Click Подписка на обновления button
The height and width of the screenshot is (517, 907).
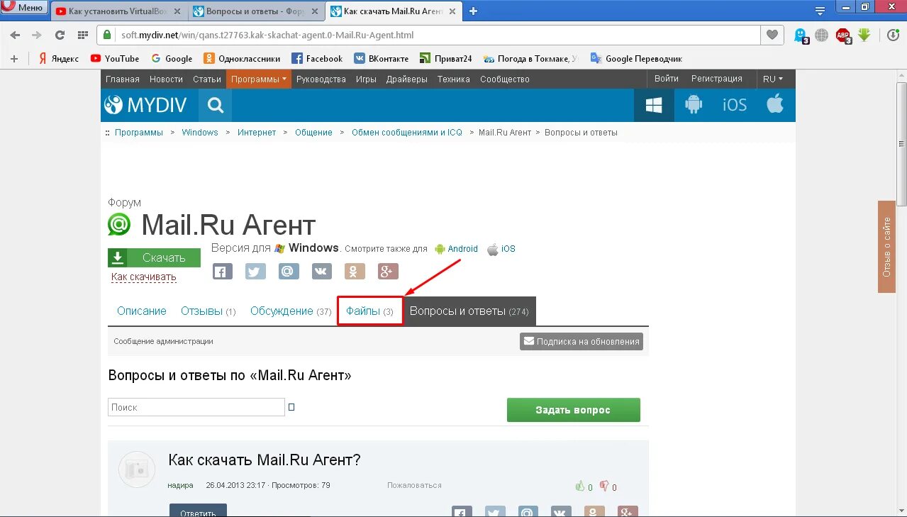point(582,341)
